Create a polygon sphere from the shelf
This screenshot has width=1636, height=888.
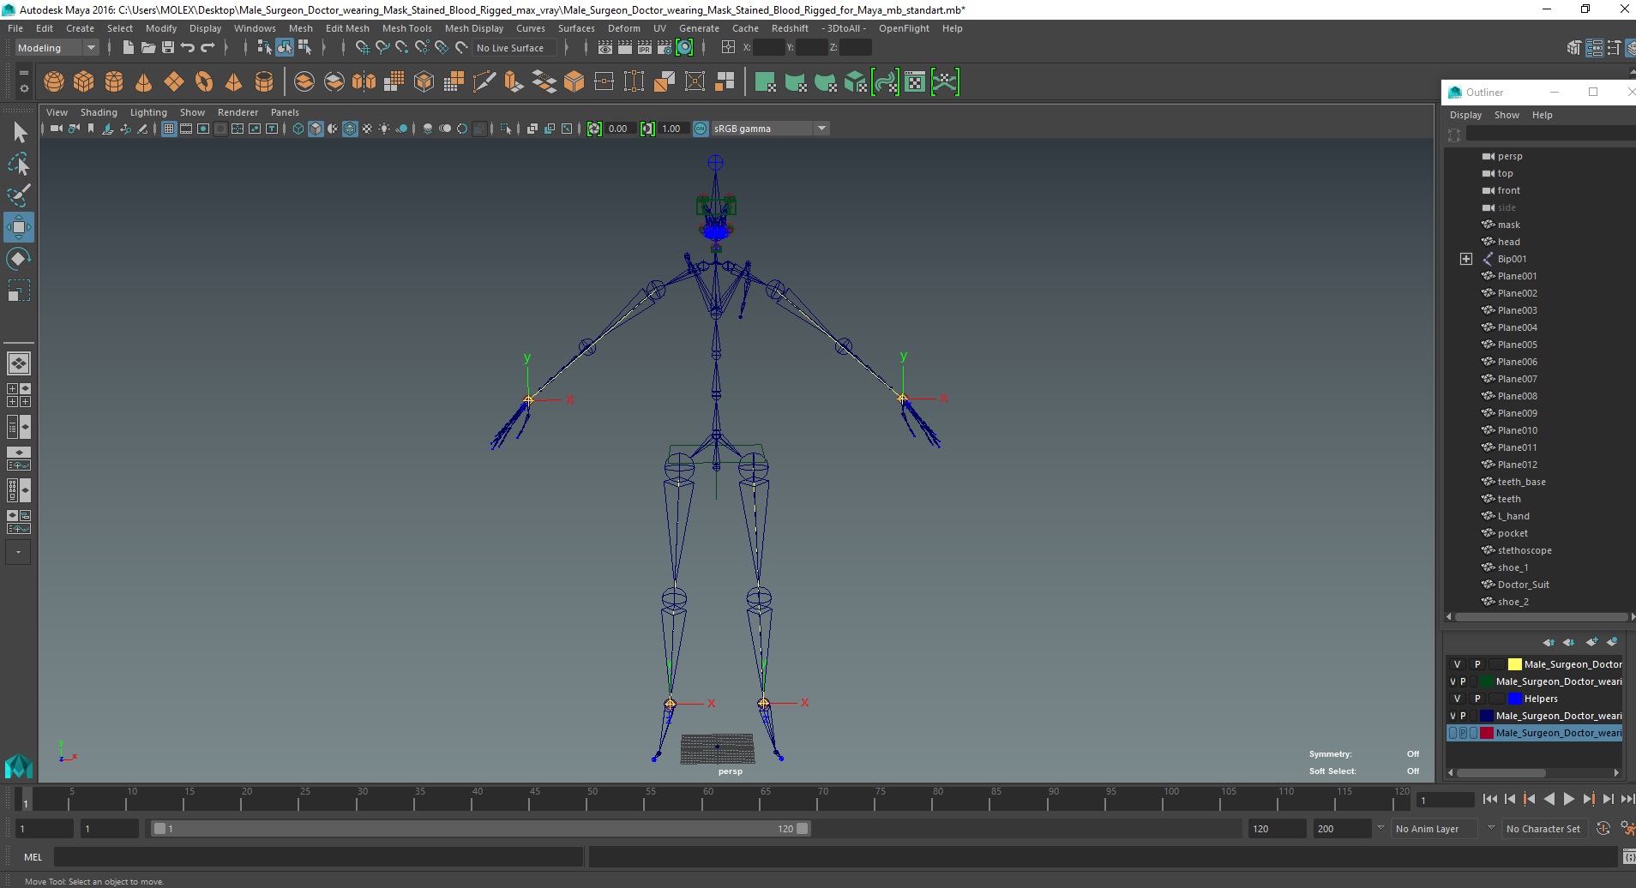(x=54, y=82)
